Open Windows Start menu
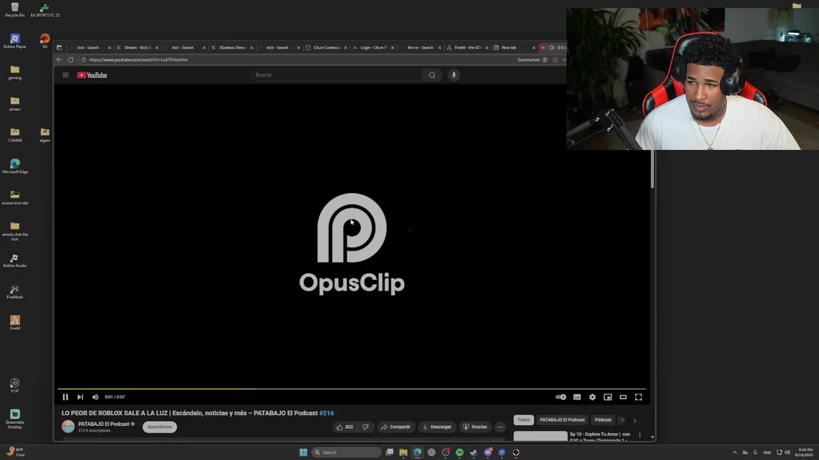Screen dimensions: 819x460 pyautogui.click(x=303, y=452)
